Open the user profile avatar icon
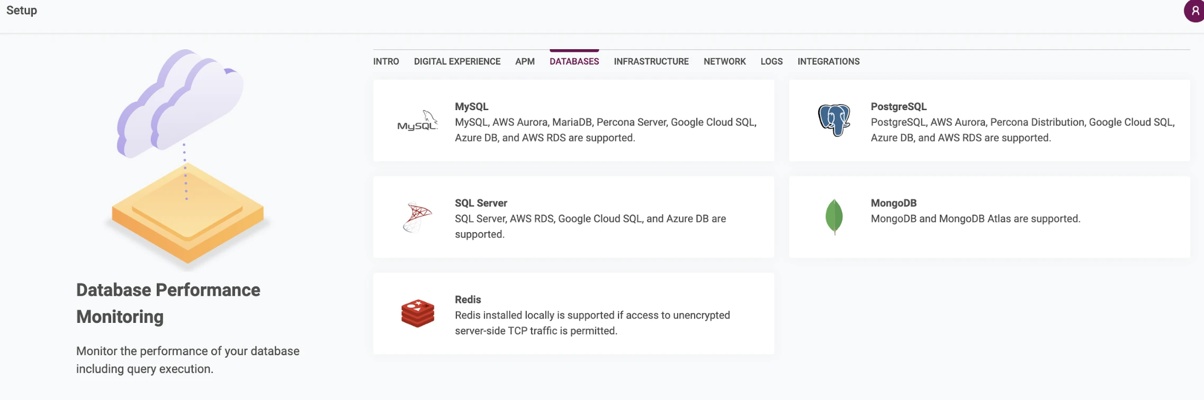The width and height of the screenshot is (1204, 400). point(1194,11)
